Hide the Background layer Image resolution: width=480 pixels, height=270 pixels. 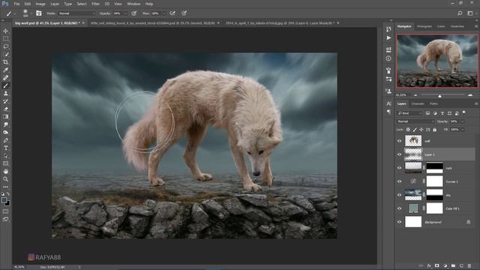399,222
